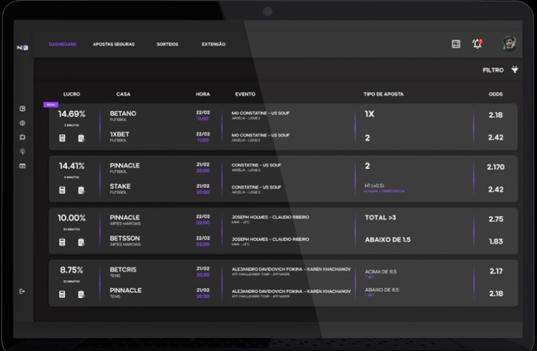Select the 14.69% profit value

[x=72, y=114]
